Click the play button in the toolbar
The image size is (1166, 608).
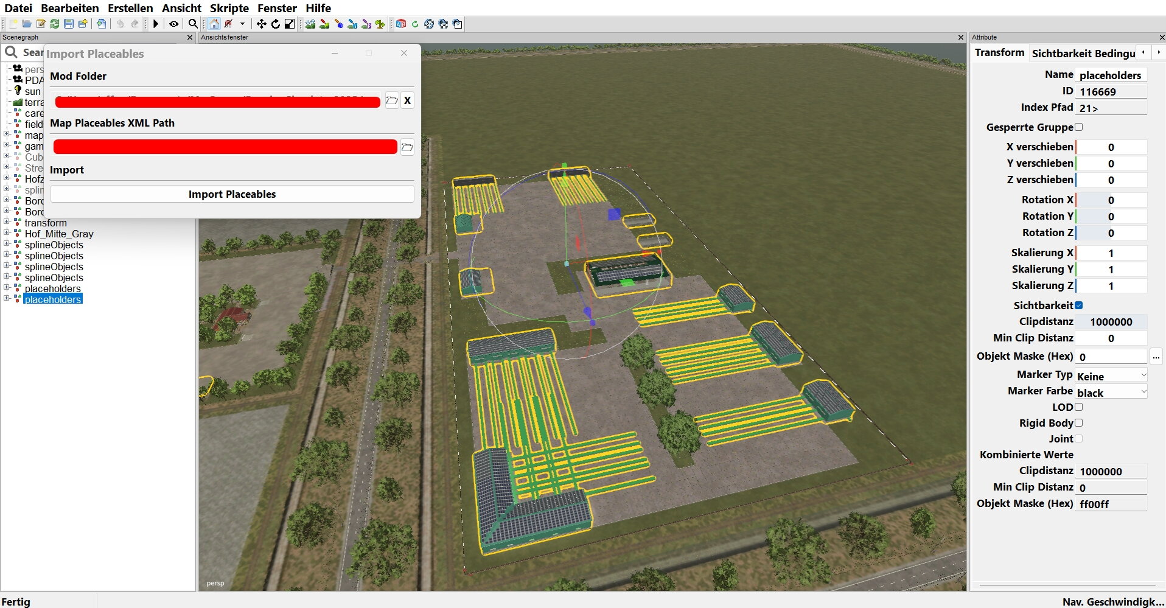click(156, 24)
